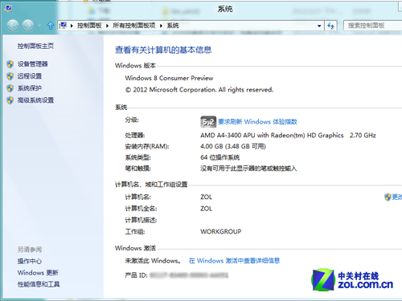Open 设备管理器 from the sidebar
The width and height of the screenshot is (402, 301).
click(x=33, y=64)
